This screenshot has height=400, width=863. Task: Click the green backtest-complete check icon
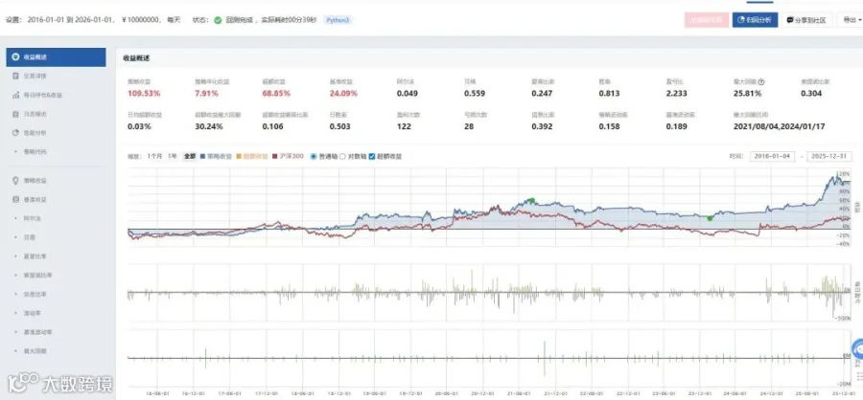click(218, 20)
